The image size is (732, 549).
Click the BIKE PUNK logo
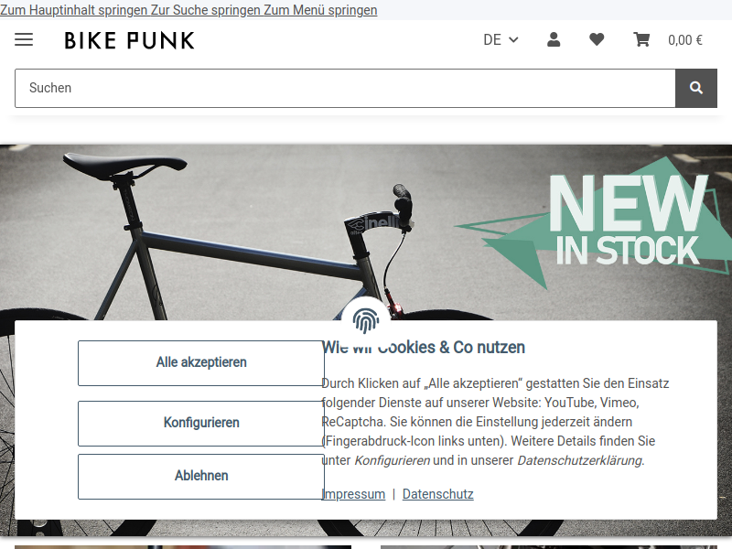129,40
